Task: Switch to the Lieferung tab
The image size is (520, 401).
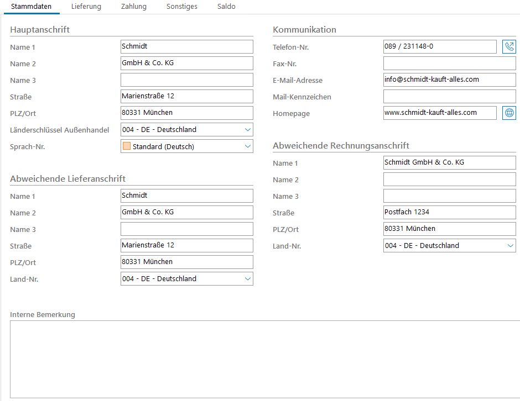Action: point(86,7)
